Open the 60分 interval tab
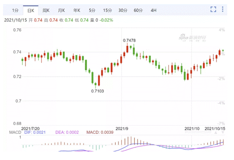 (138, 11)
